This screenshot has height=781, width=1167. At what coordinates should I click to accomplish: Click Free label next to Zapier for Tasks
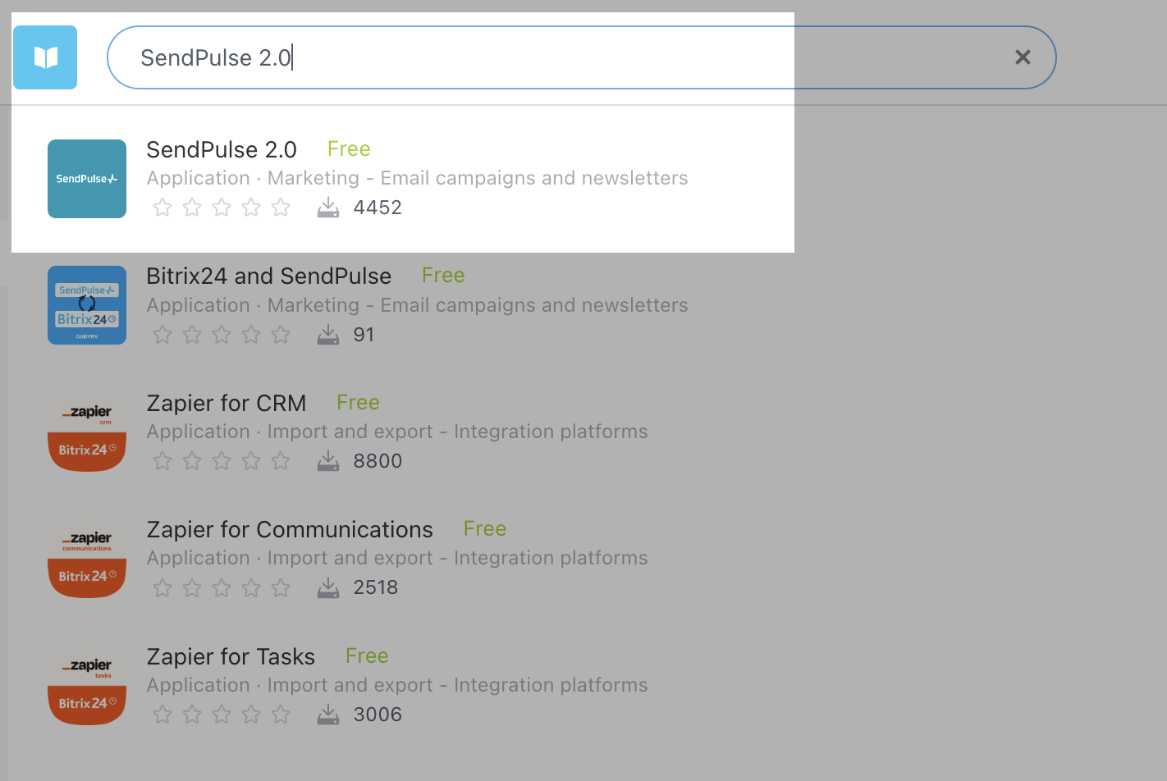tap(367, 655)
